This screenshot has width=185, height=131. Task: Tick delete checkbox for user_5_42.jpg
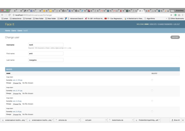point(152,101)
